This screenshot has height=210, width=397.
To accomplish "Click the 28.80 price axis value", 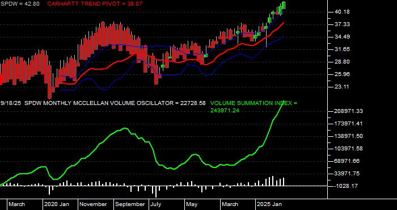I will [x=341, y=61].
